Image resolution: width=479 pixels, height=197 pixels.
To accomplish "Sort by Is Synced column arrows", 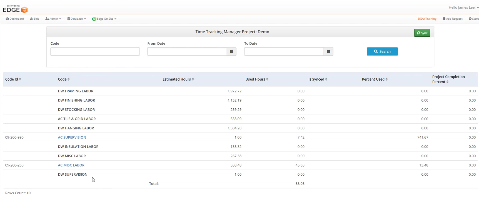I will click(x=326, y=80).
